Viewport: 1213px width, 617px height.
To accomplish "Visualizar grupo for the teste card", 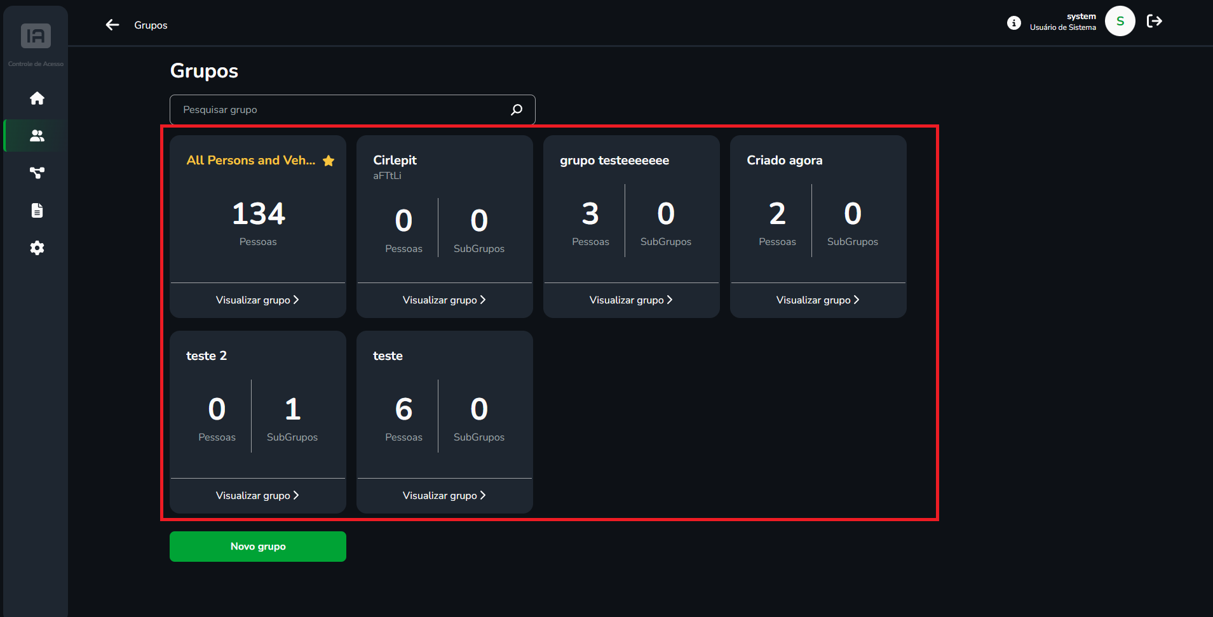I will [x=445, y=495].
